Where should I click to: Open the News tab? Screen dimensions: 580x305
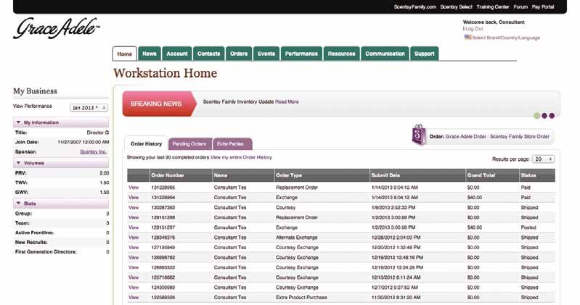tap(150, 54)
